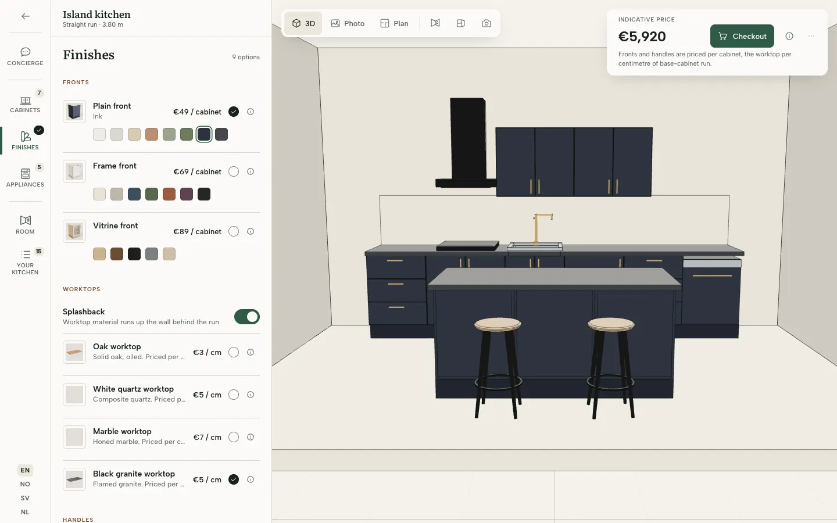
Task: Open the Cabinets section
Action: pos(25,104)
